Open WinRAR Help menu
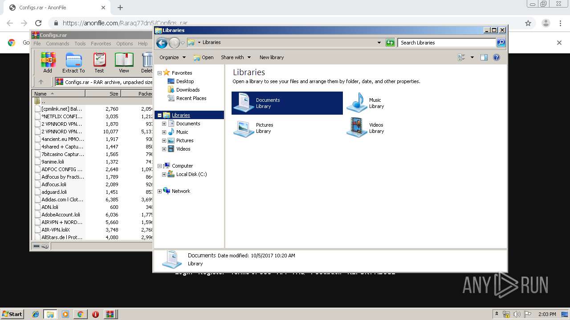This screenshot has width=570, height=320. point(142,44)
